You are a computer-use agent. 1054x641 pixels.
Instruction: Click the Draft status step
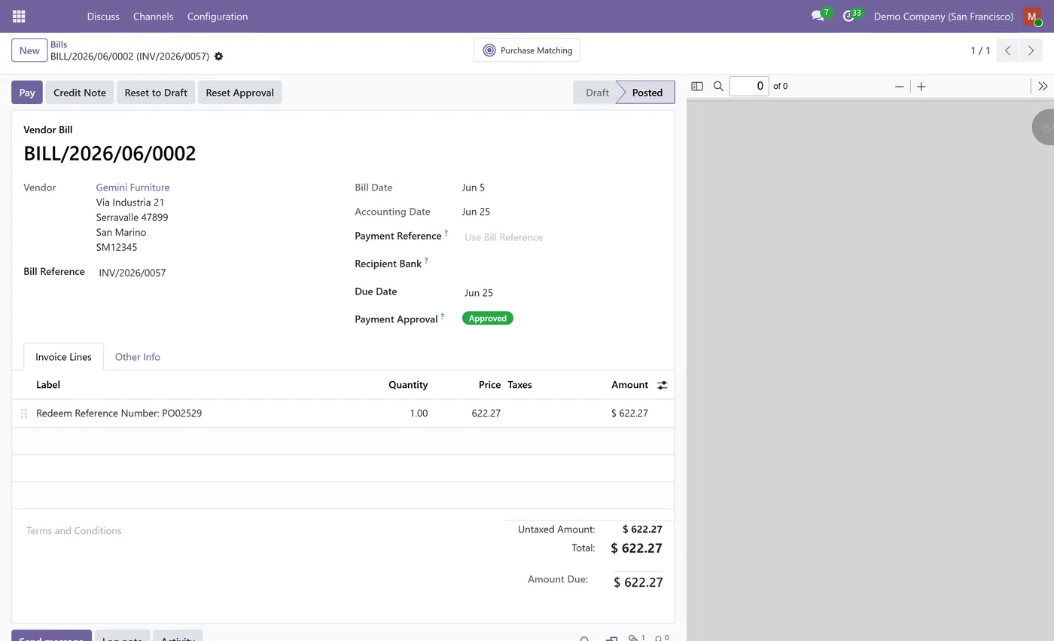pos(597,93)
